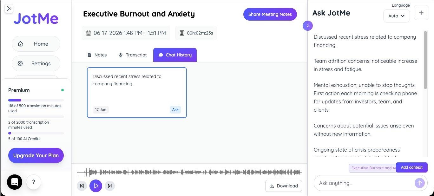Click the Concerns about potential issues paragraph
This screenshot has width=434, height=196.
click(364, 130)
